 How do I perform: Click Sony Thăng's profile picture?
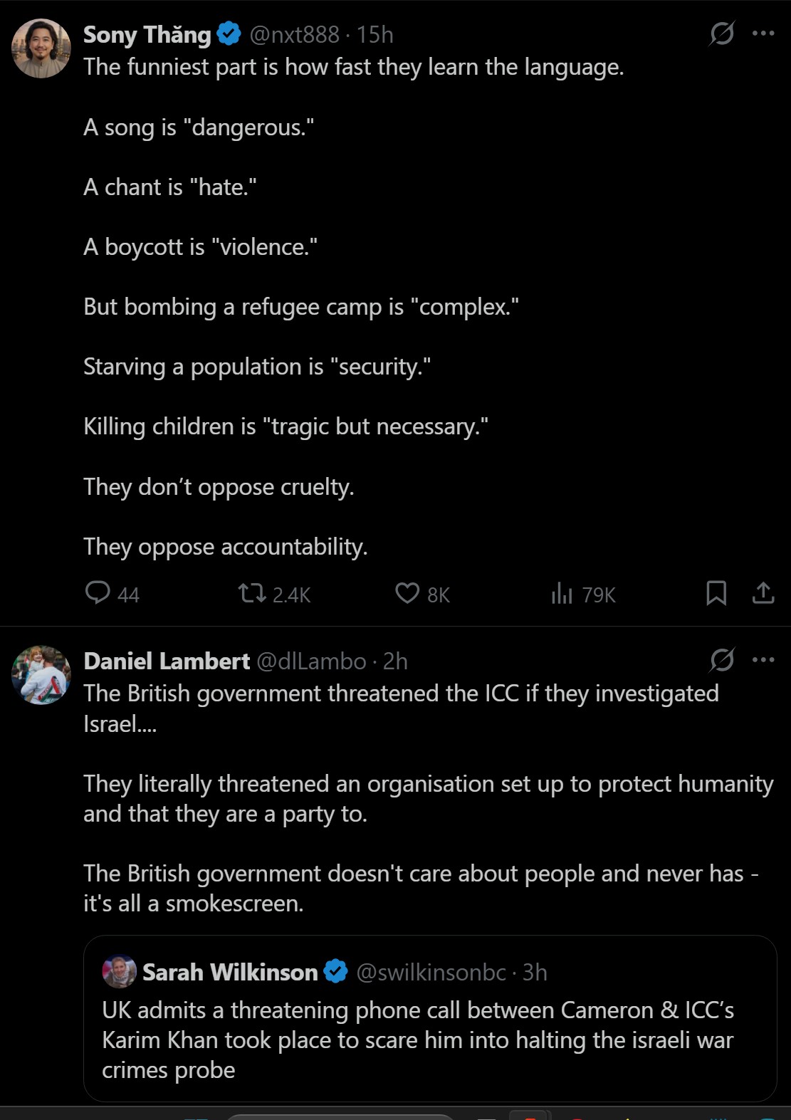[x=41, y=48]
